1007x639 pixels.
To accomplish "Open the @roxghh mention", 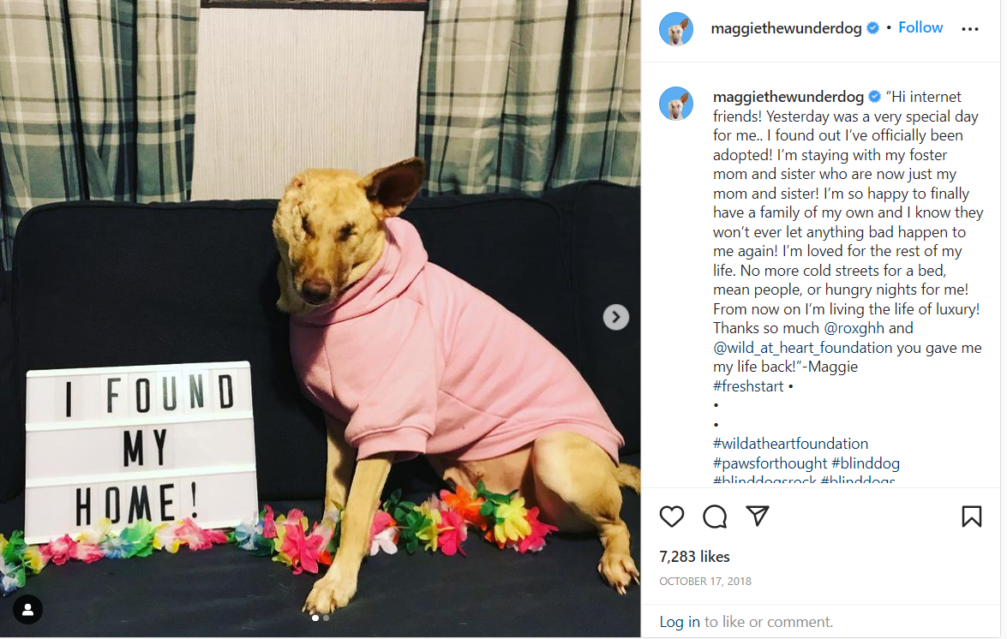I will point(854,328).
